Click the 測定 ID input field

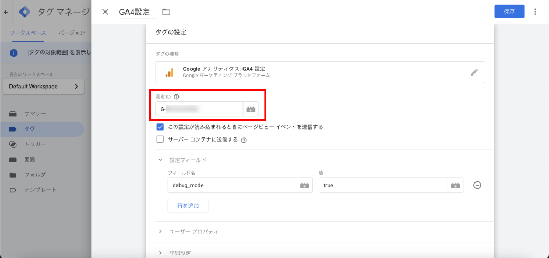tap(199, 109)
